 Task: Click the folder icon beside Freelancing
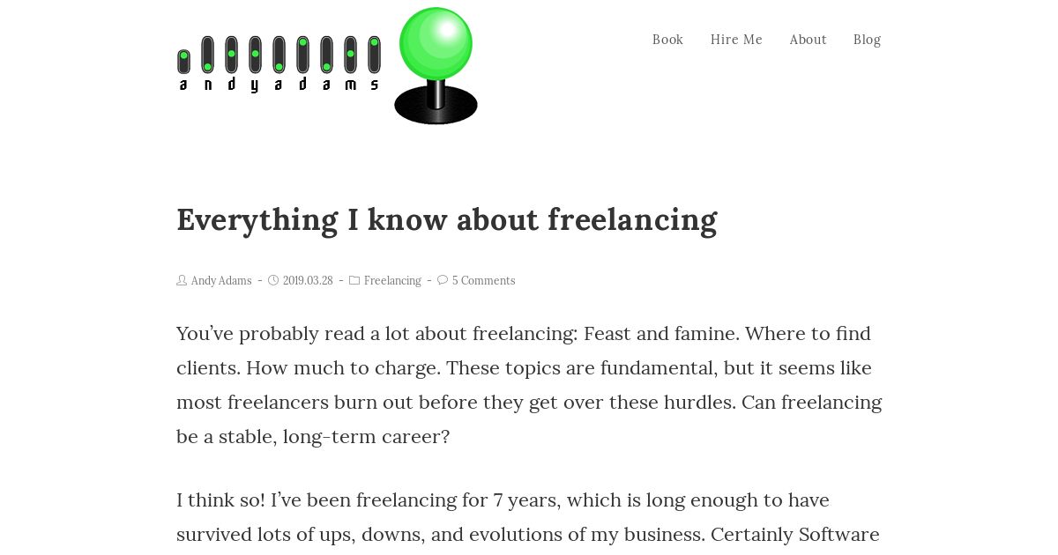pyautogui.click(x=354, y=280)
